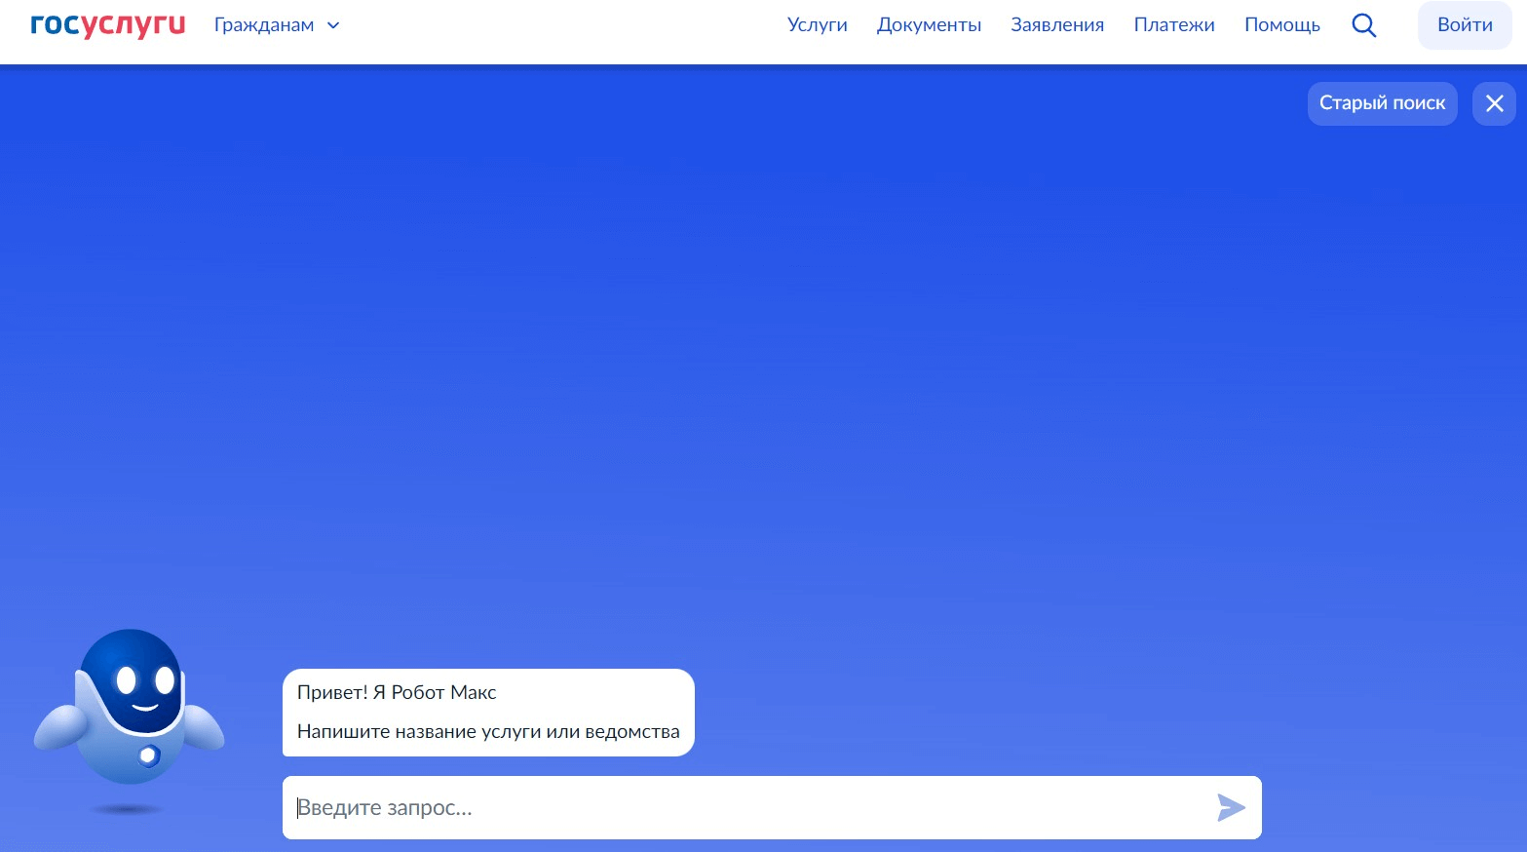Open the Услуги menu item
The image size is (1527, 852).
817,25
